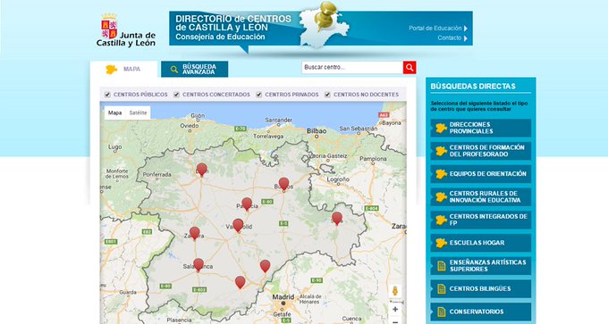Click the pushpin map banner graphic
Viewport: 608px width, 324px height.
pyautogui.click(x=325, y=24)
